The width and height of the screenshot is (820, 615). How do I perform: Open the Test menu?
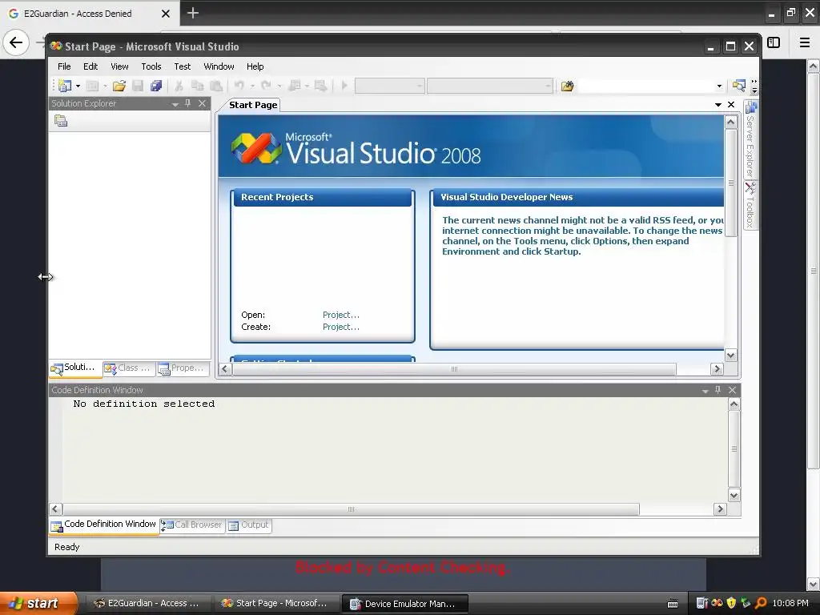click(182, 66)
